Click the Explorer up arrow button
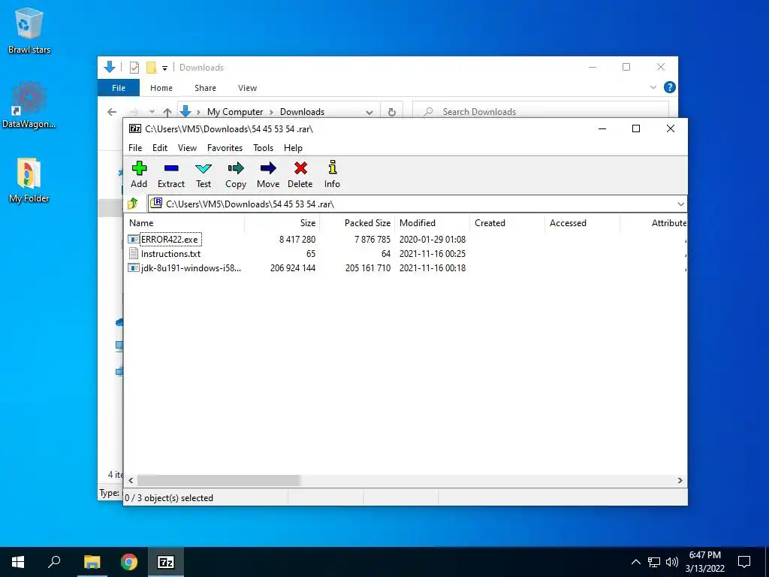 (x=167, y=112)
